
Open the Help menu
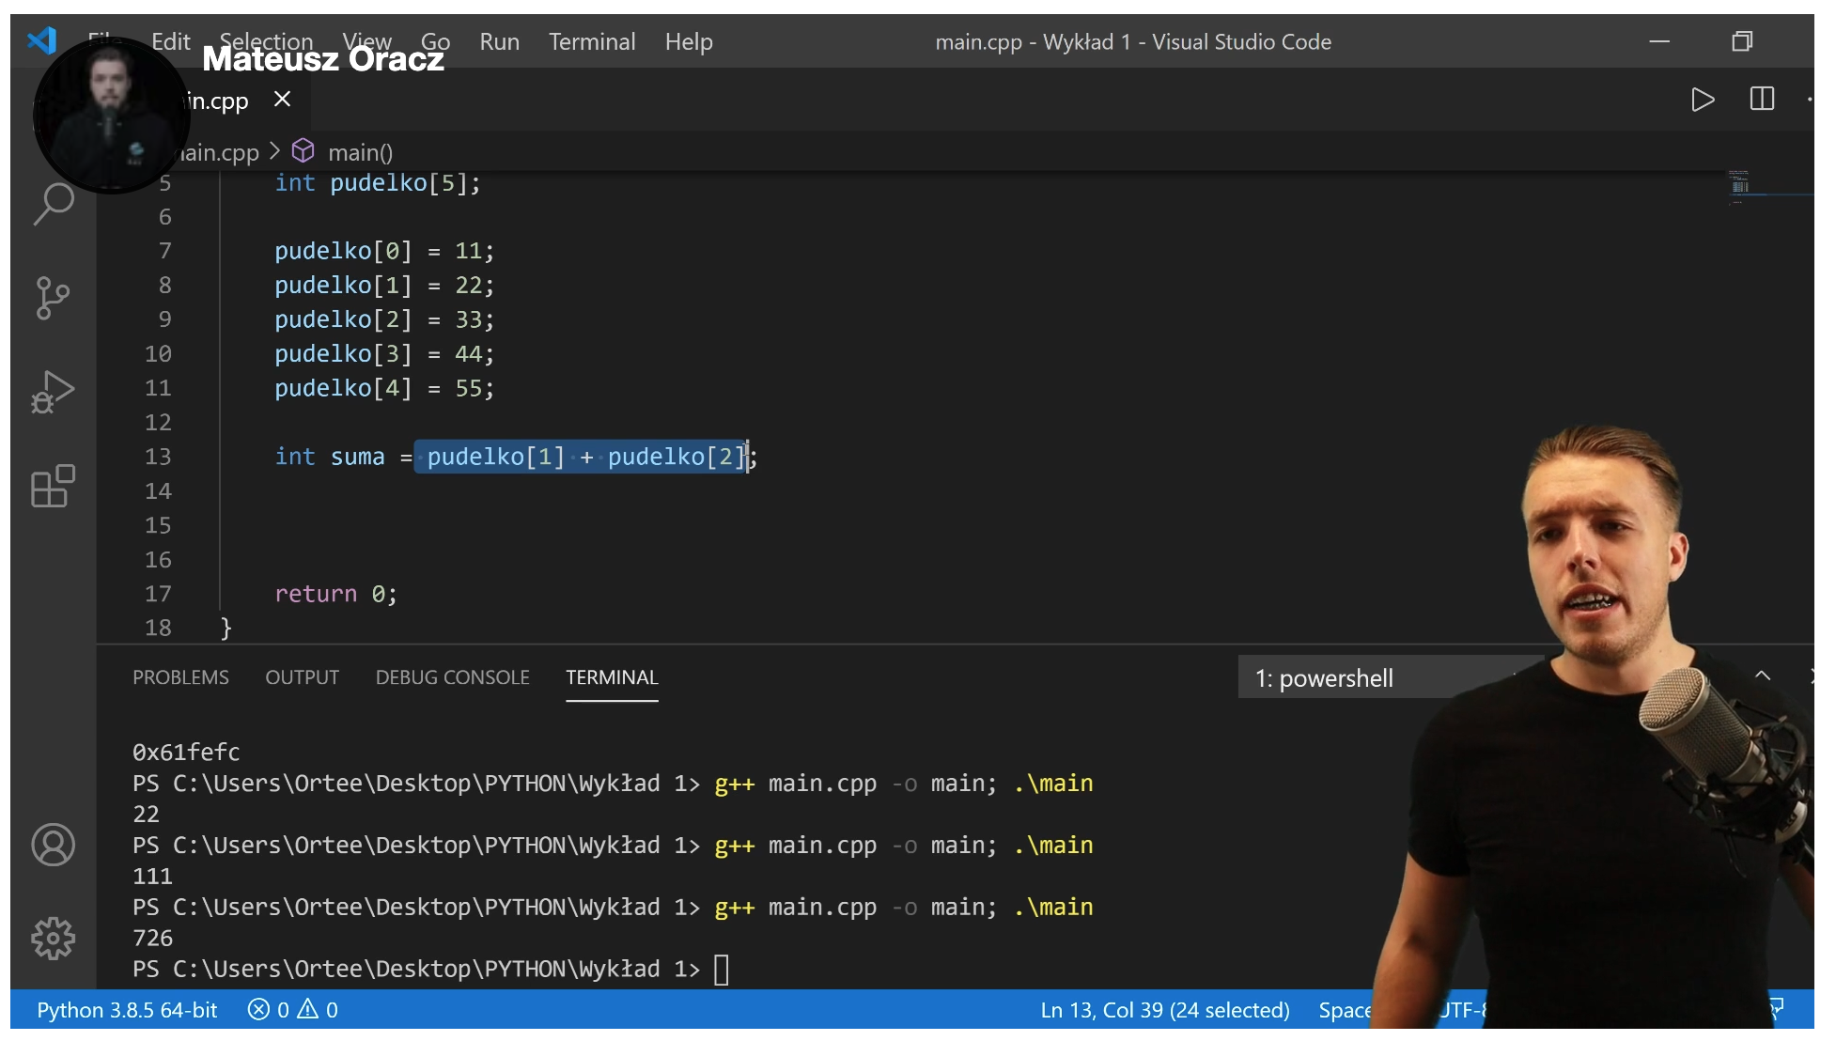[689, 41]
